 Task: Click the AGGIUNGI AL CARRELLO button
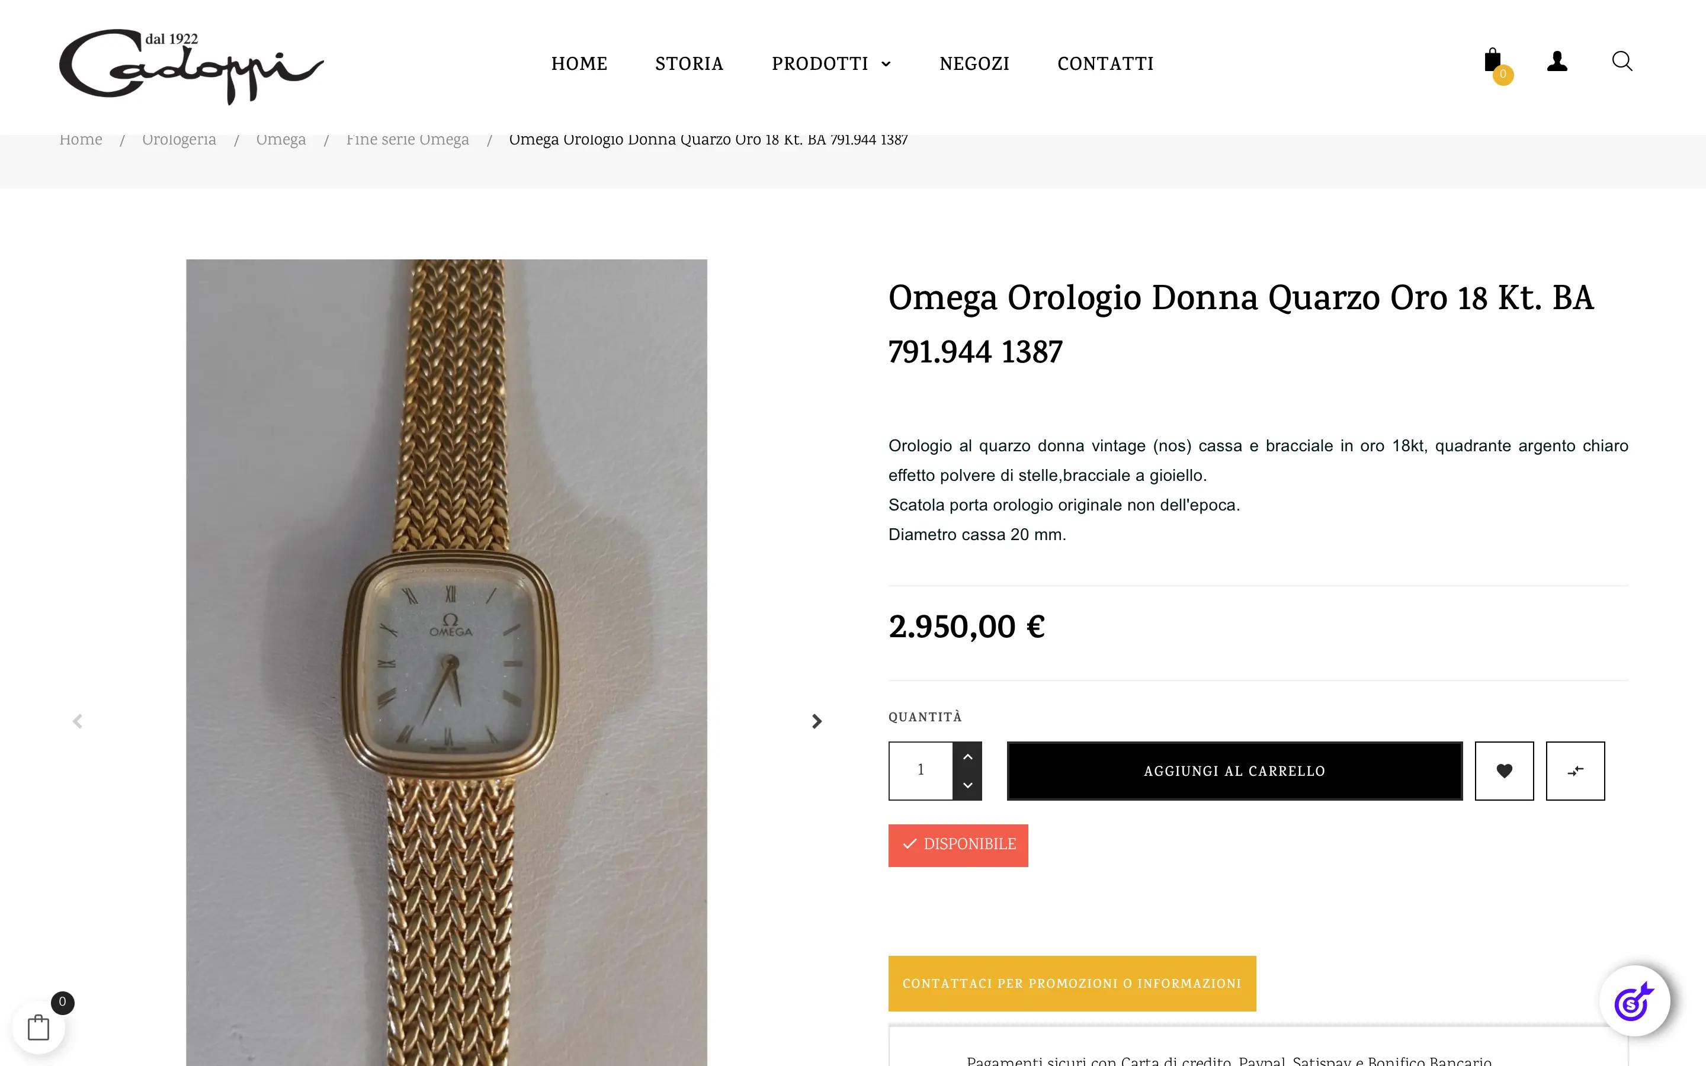click(1234, 770)
